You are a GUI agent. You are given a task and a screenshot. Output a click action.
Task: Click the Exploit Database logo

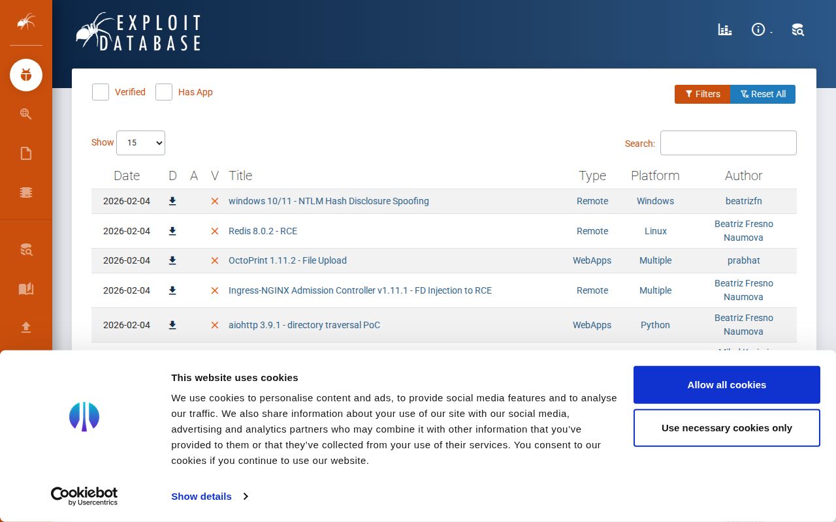point(138,31)
